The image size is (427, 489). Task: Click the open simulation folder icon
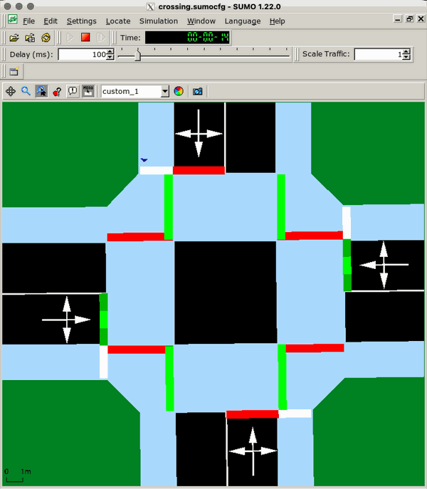coord(14,38)
